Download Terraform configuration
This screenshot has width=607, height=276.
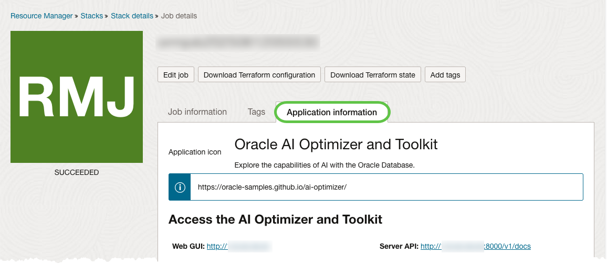point(259,75)
